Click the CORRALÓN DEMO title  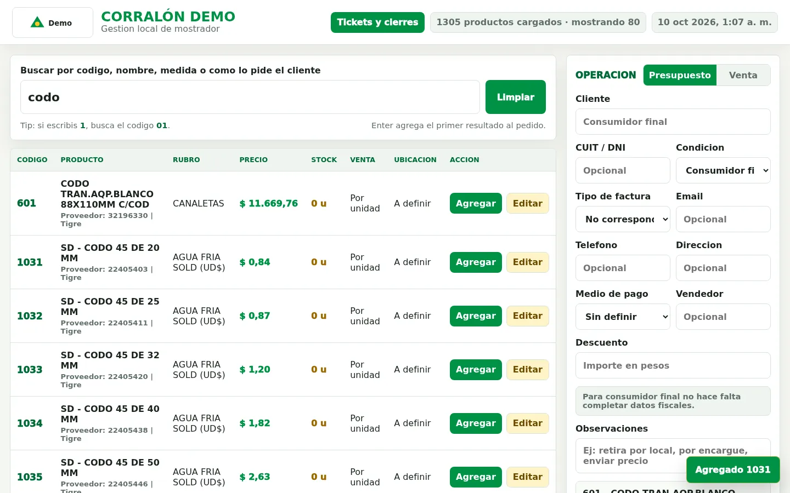tap(168, 16)
